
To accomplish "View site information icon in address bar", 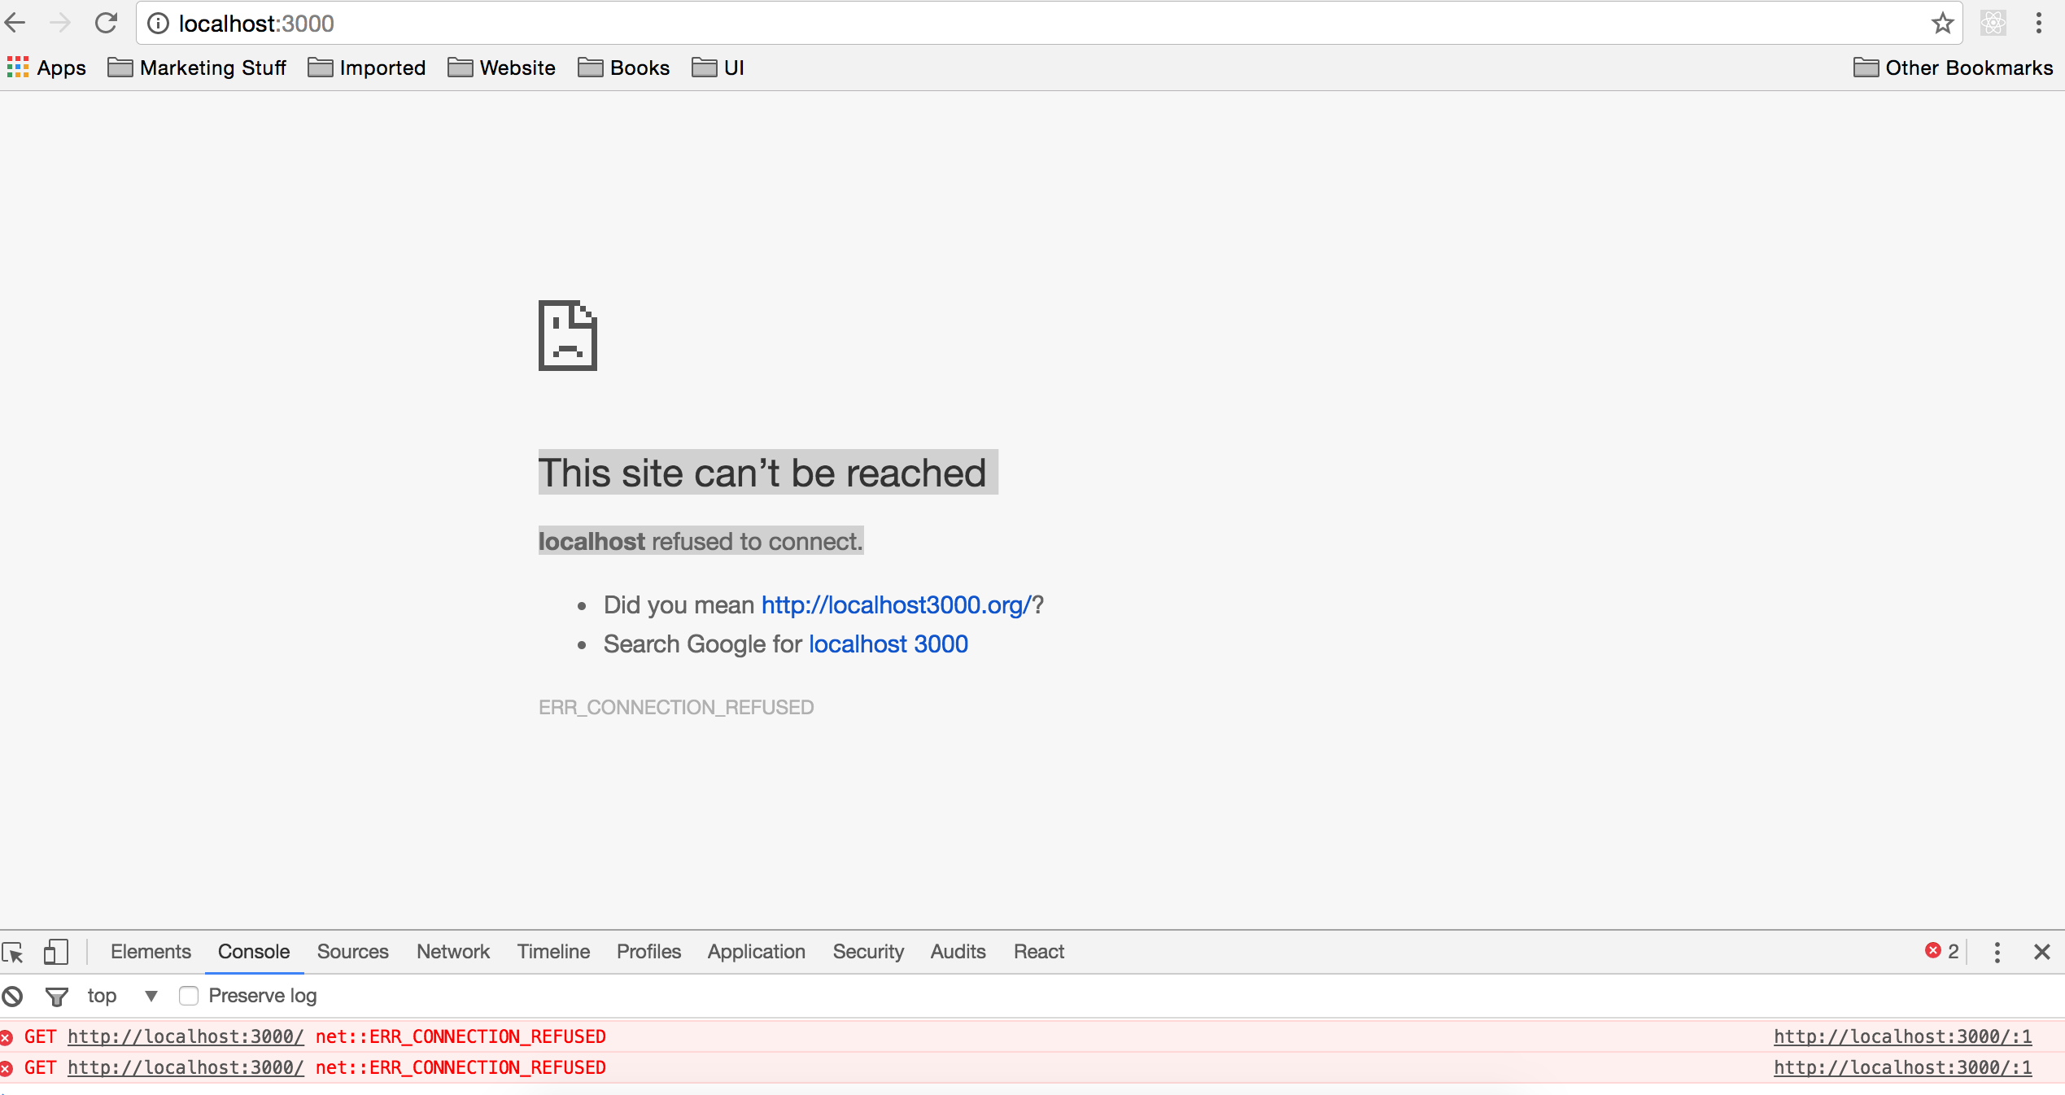I will (158, 24).
